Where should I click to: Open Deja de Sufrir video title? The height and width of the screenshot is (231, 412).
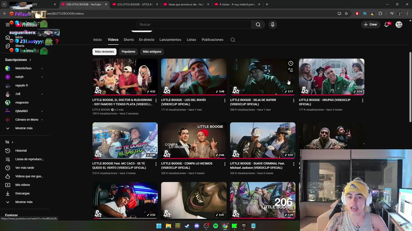(253, 102)
